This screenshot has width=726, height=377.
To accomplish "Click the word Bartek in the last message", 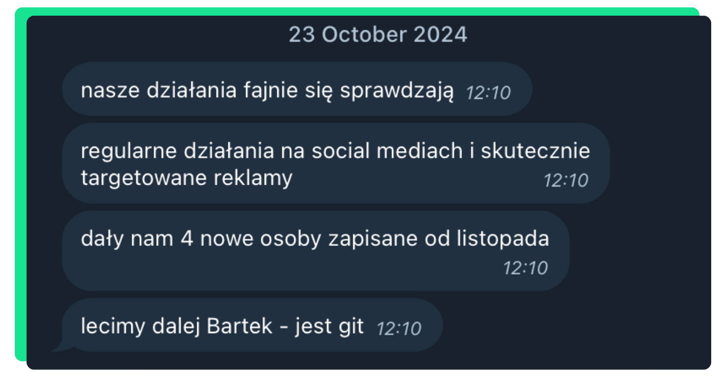I will tap(240, 326).
